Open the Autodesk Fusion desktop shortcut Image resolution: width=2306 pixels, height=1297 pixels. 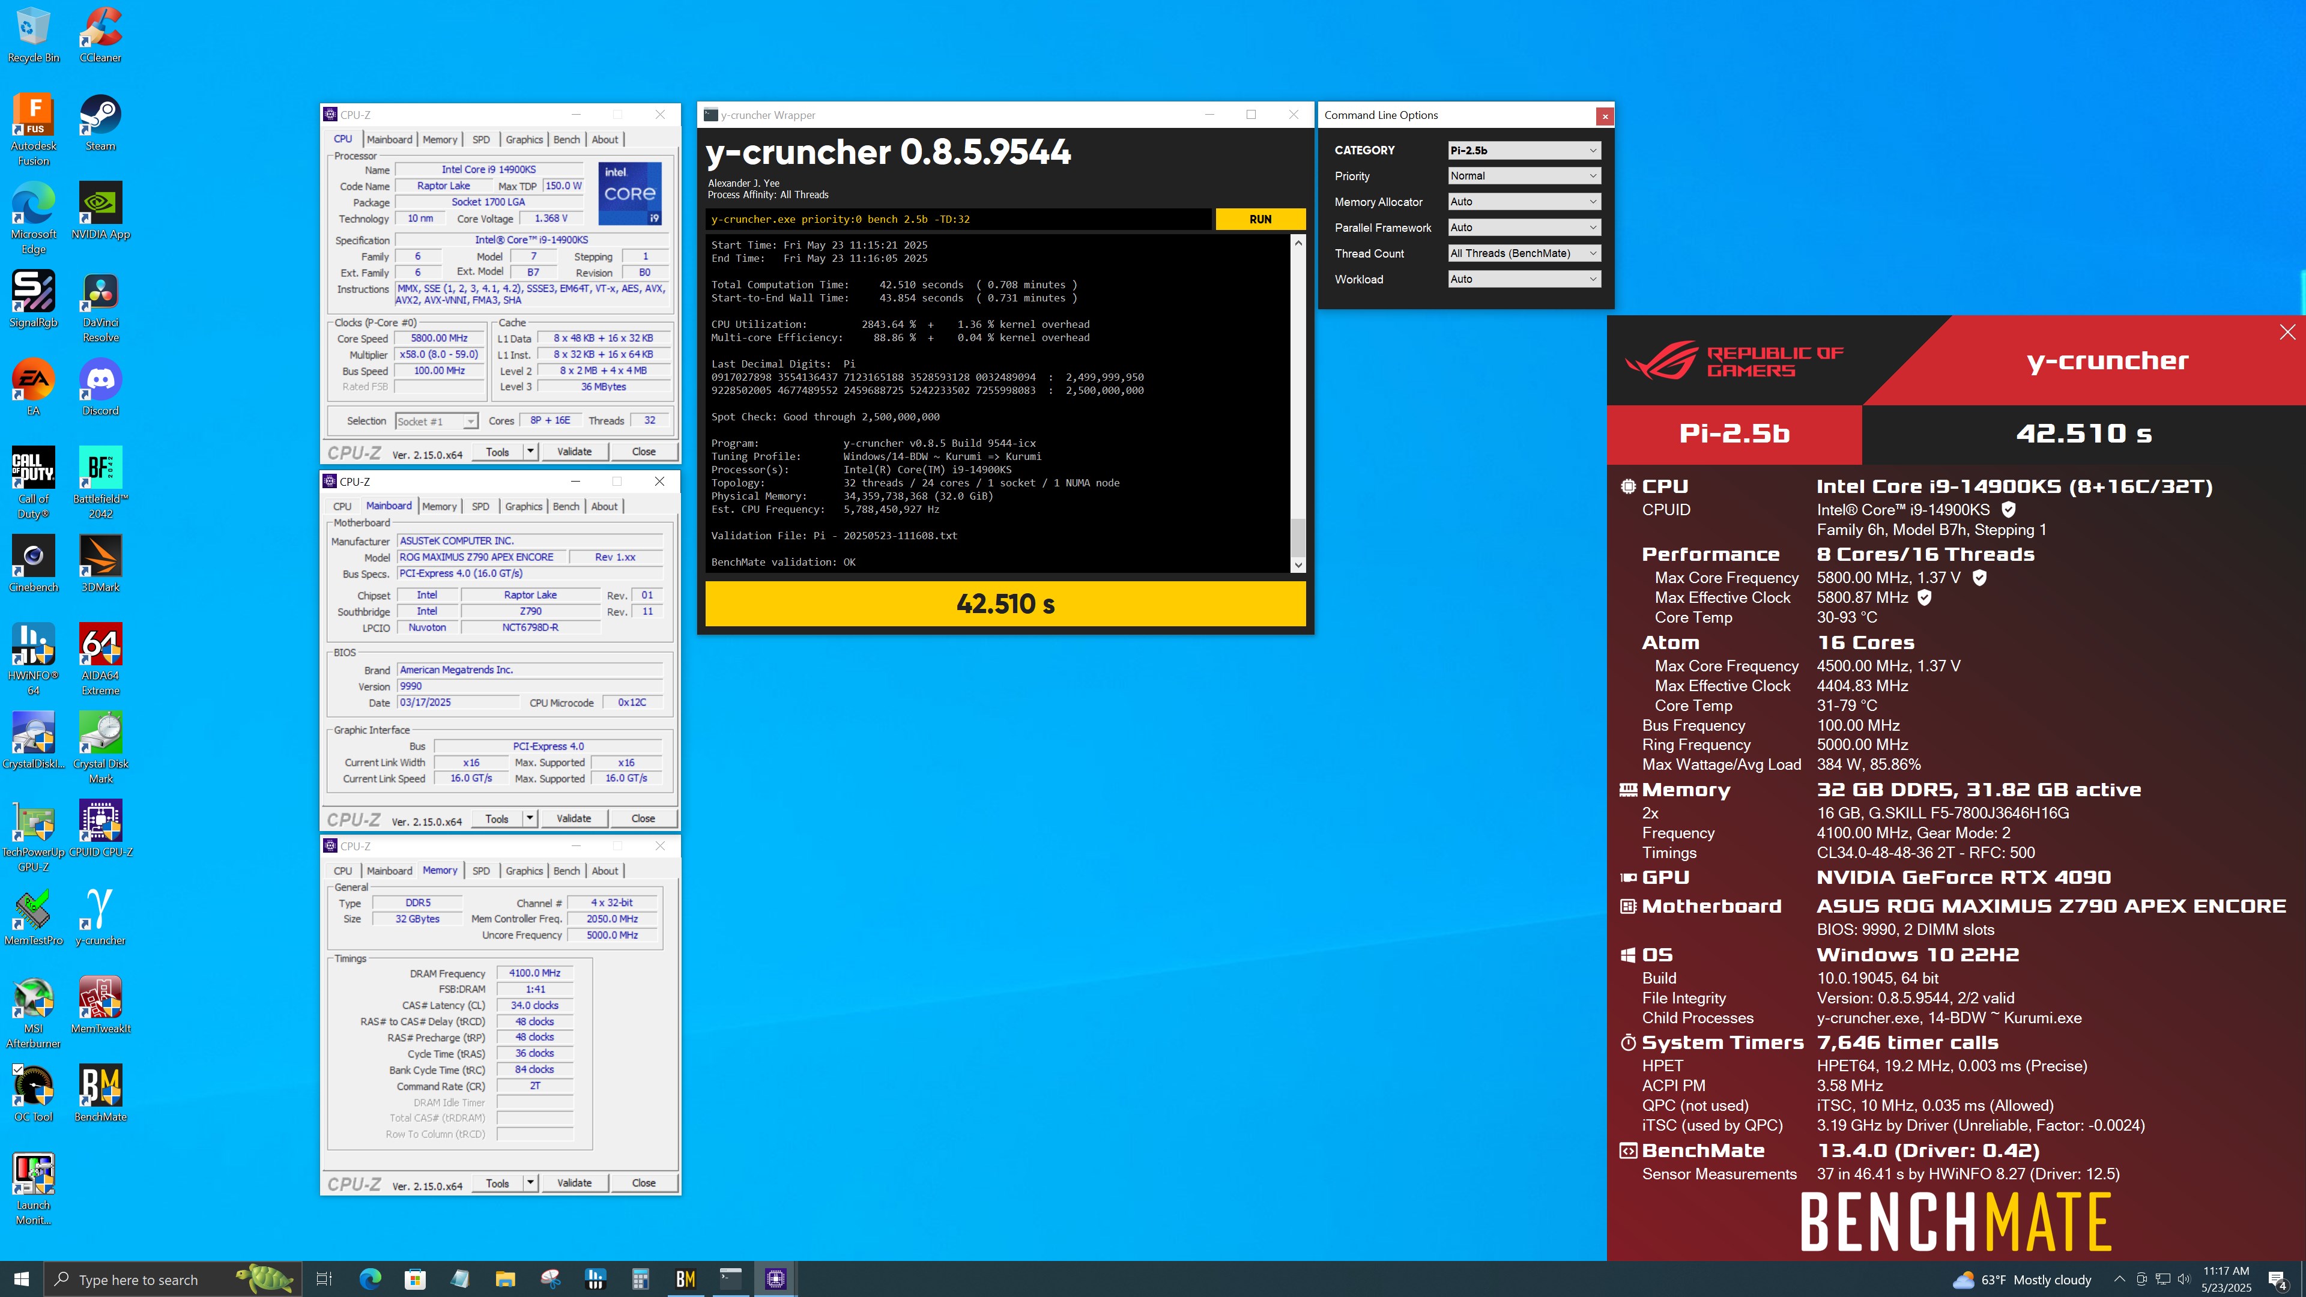tap(33, 131)
